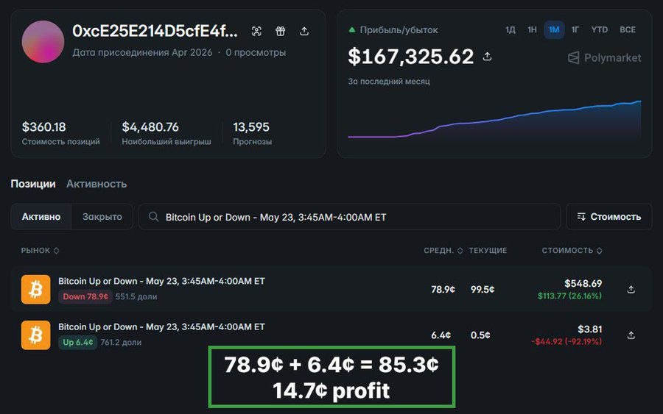Sort by СРЕДН. column header
The image size is (663, 414).
[x=443, y=251]
